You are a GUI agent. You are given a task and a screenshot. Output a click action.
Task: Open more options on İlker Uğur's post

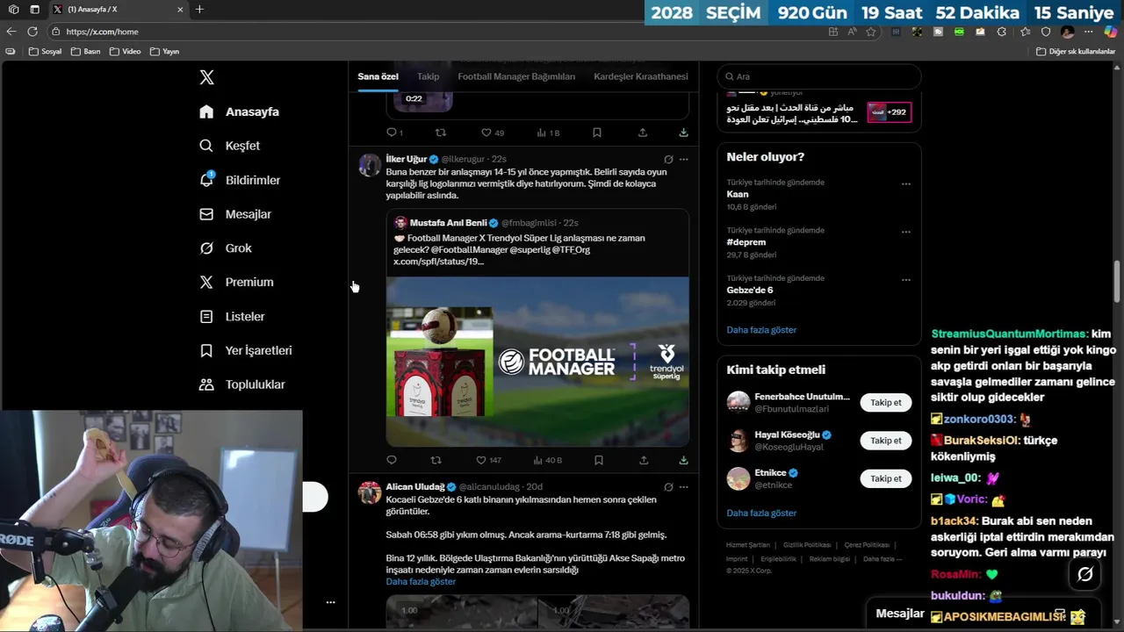[683, 159]
